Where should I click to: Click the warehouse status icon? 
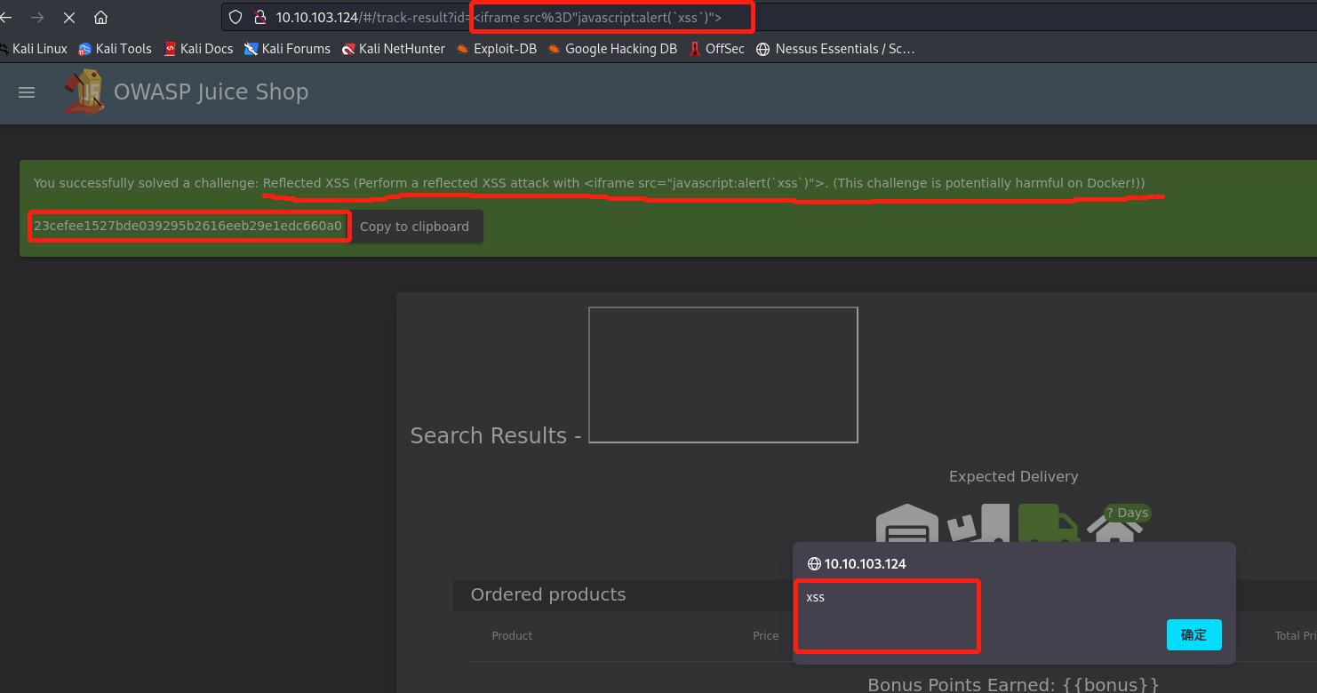click(906, 524)
